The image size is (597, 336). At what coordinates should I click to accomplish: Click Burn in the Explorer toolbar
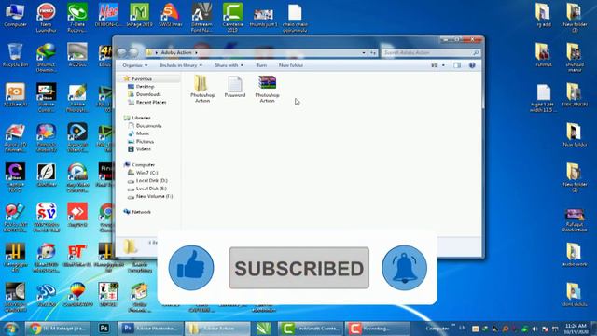tap(261, 65)
